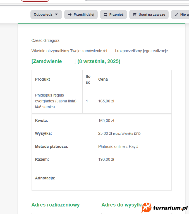Click the Adres do wysyłki heading
189x214 pixels.
tap(122, 205)
